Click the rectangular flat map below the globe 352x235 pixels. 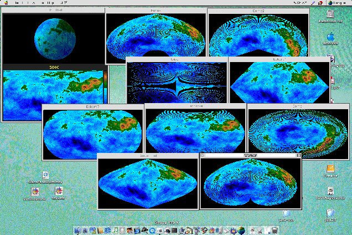[x=53, y=95]
